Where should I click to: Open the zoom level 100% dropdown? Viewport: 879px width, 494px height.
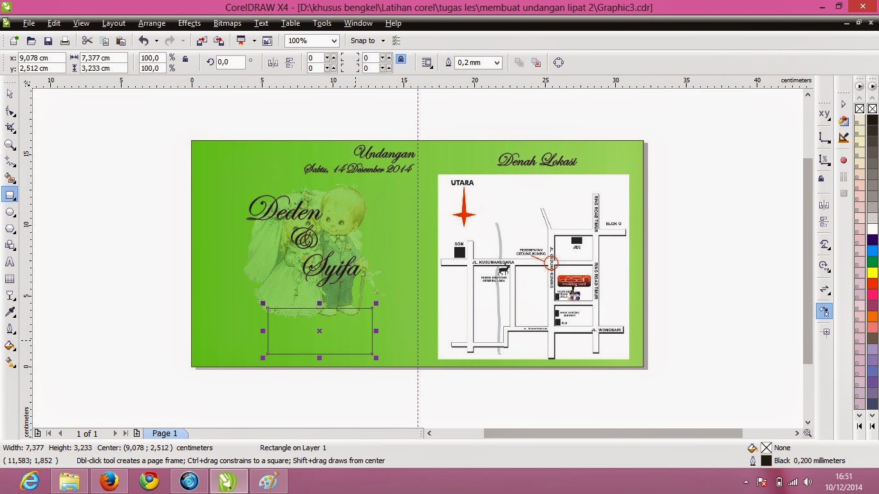coord(333,41)
